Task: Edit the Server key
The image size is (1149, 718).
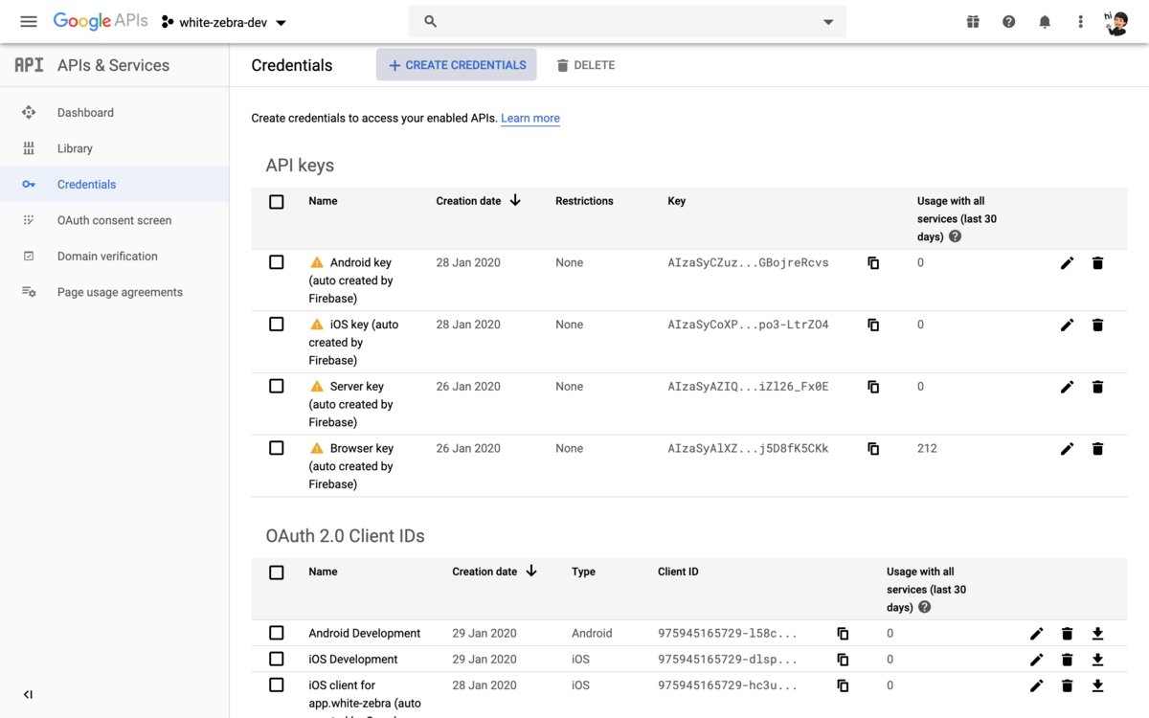Action: [x=1067, y=387]
